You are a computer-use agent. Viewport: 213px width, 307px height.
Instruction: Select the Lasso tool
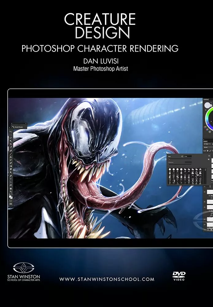11,138
